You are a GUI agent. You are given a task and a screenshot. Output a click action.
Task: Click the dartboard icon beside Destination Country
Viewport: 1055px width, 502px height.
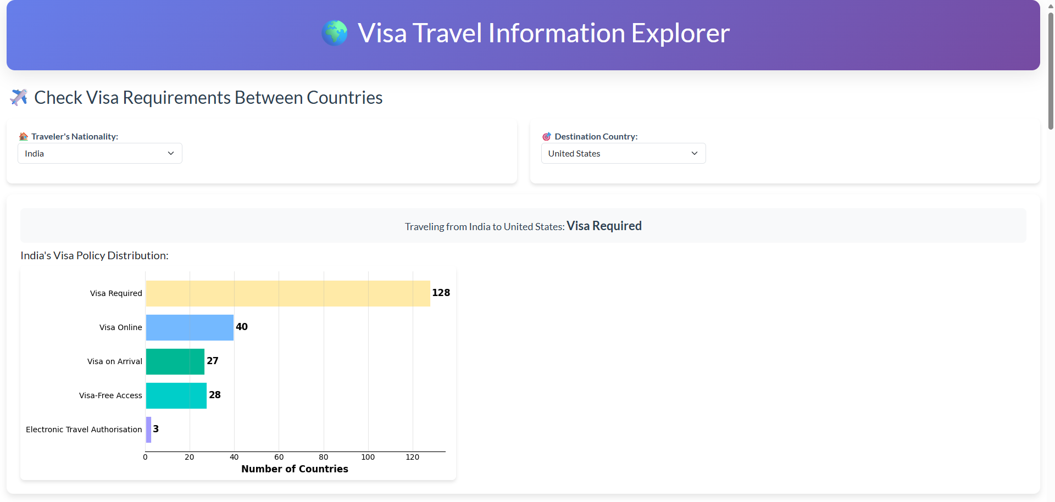coord(546,136)
